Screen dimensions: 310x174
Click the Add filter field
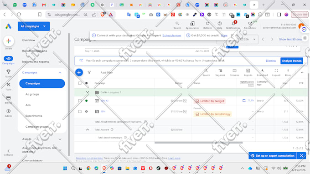107,73
